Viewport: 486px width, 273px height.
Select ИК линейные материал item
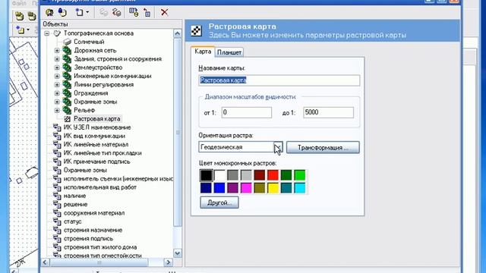point(96,145)
